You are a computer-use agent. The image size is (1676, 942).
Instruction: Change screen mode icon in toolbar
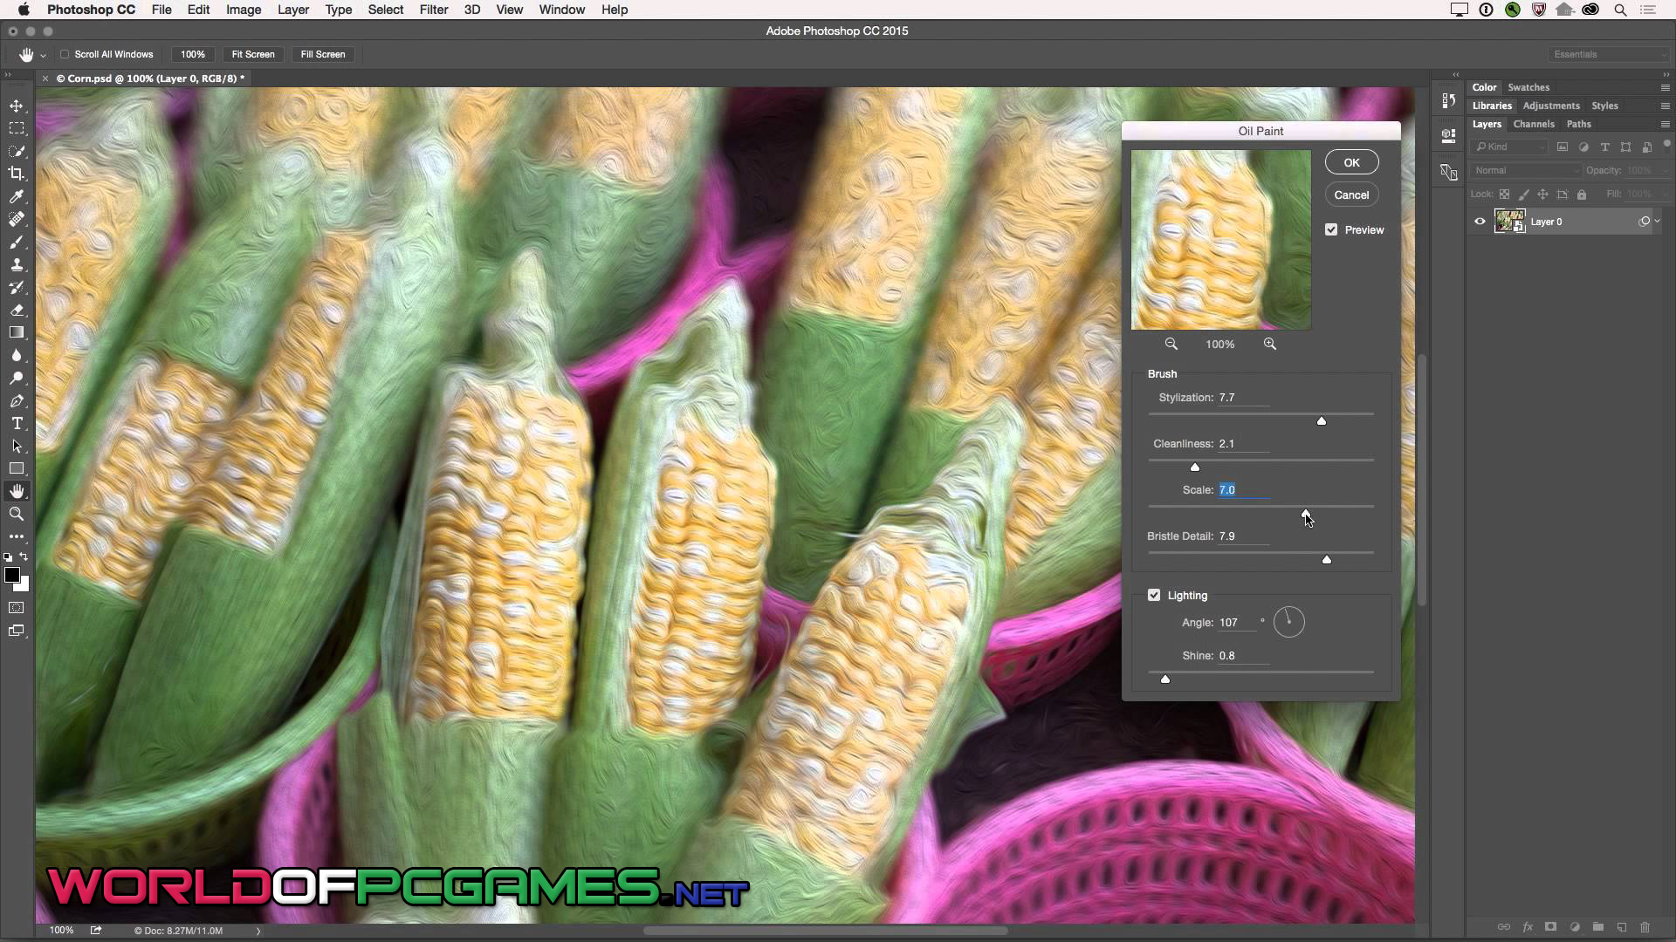tap(17, 631)
